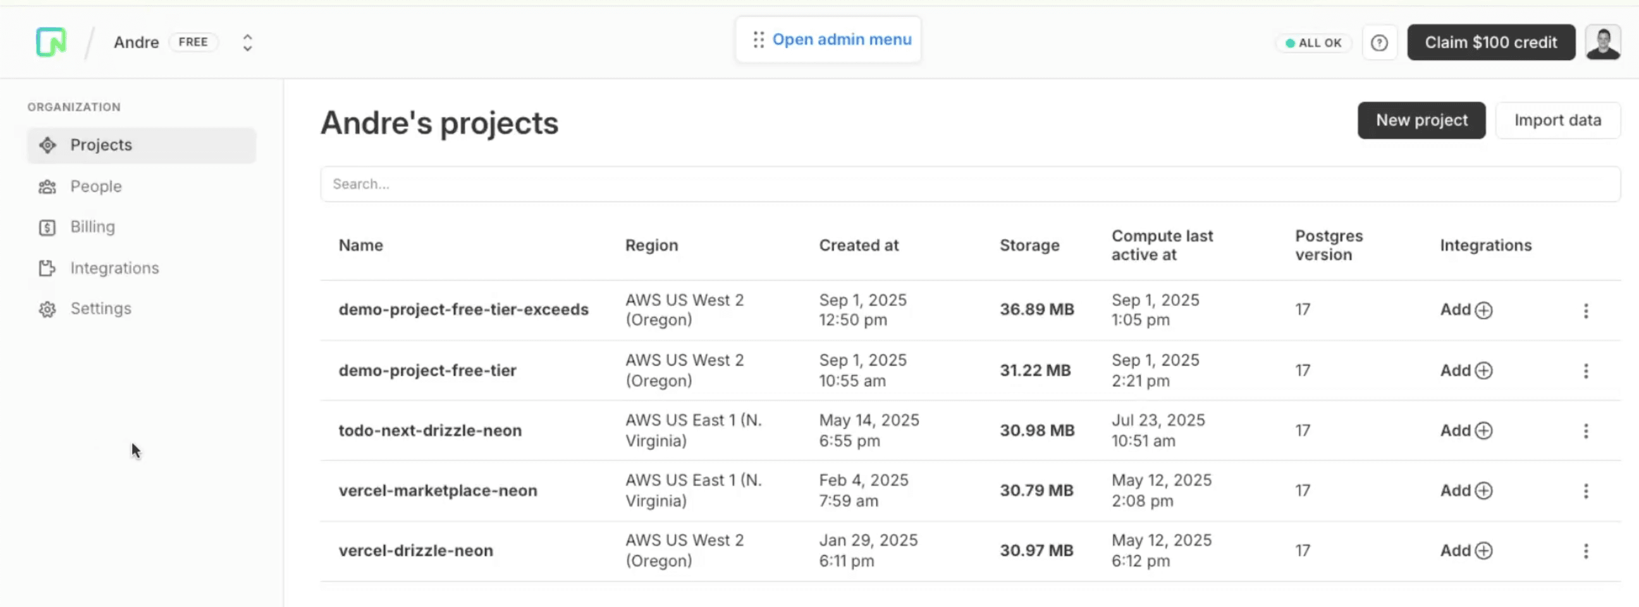
Task: Go to People in the sidebar
Action: (x=95, y=187)
